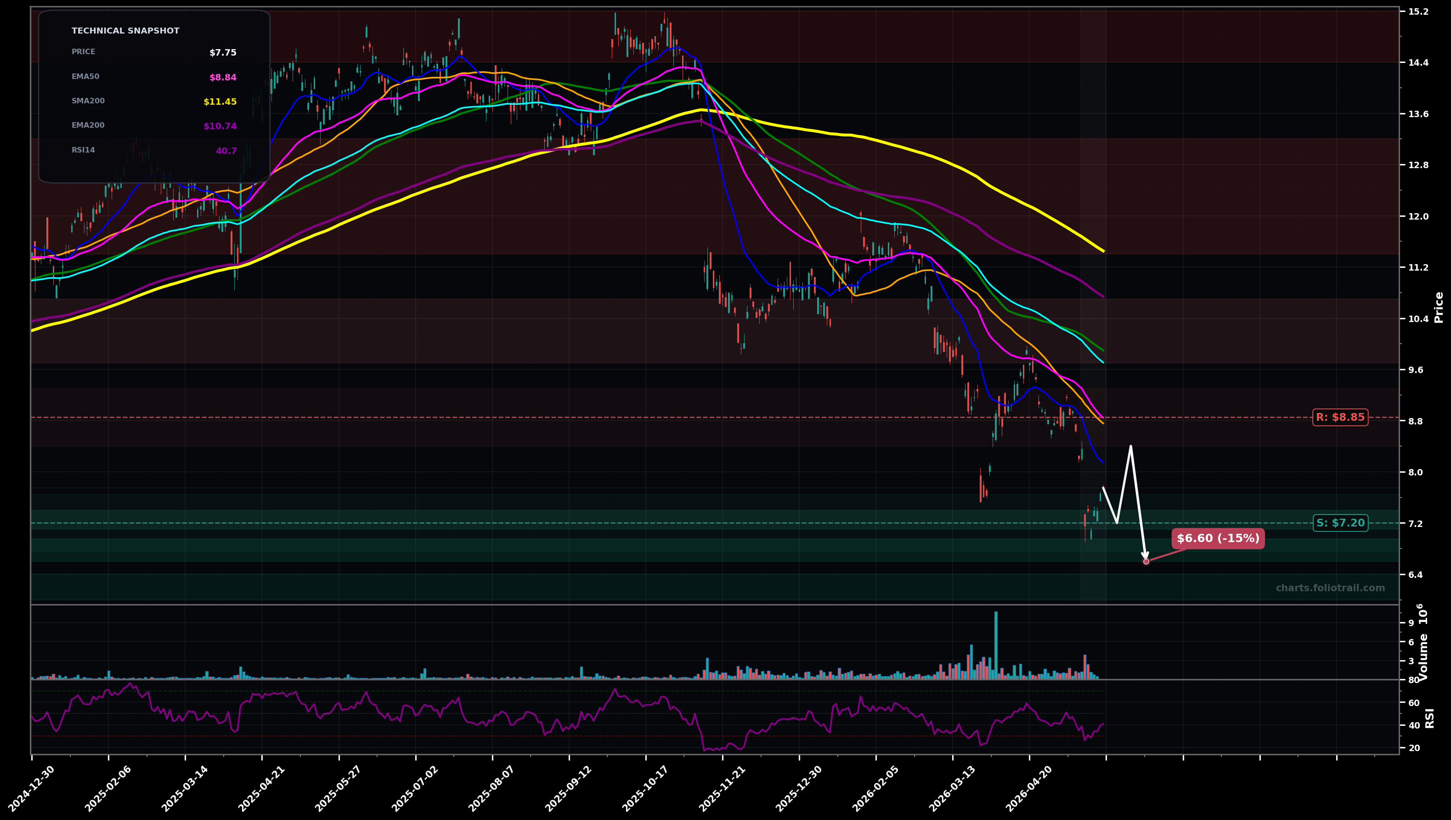The width and height of the screenshot is (1451, 820).
Task: Click the EMA50 label in snapshot
Action: 85,77
